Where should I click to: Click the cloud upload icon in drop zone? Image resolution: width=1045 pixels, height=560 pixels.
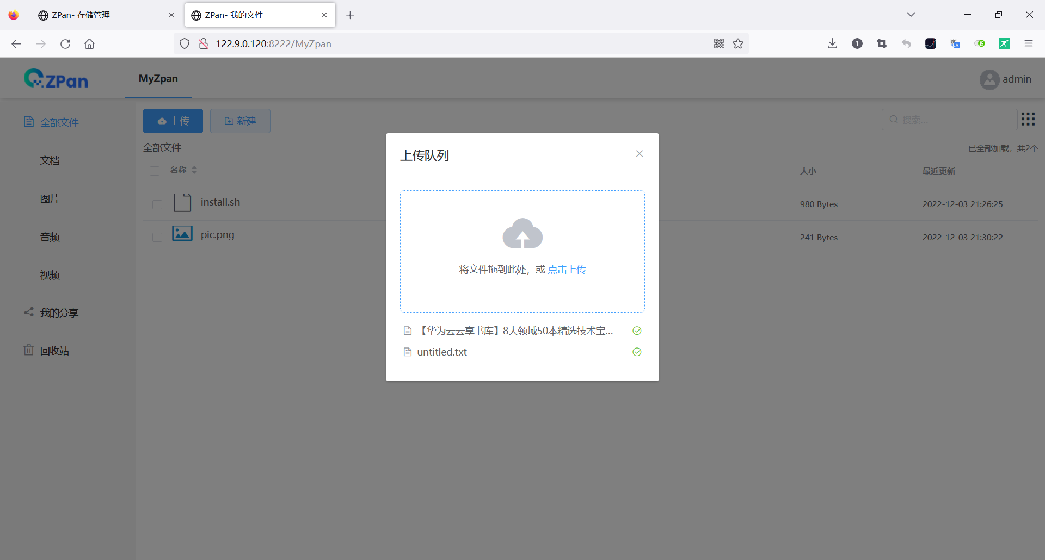[522, 233]
